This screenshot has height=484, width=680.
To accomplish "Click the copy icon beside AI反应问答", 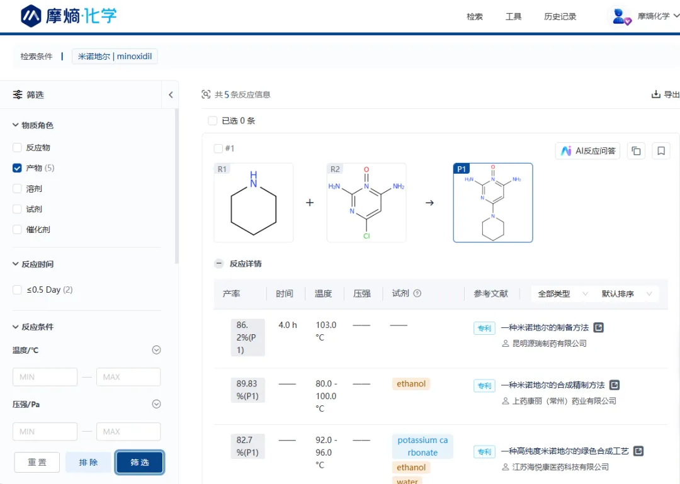I will [x=636, y=151].
